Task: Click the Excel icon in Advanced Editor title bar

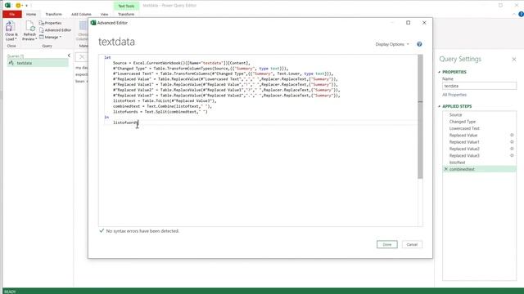Action: tap(93, 23)
